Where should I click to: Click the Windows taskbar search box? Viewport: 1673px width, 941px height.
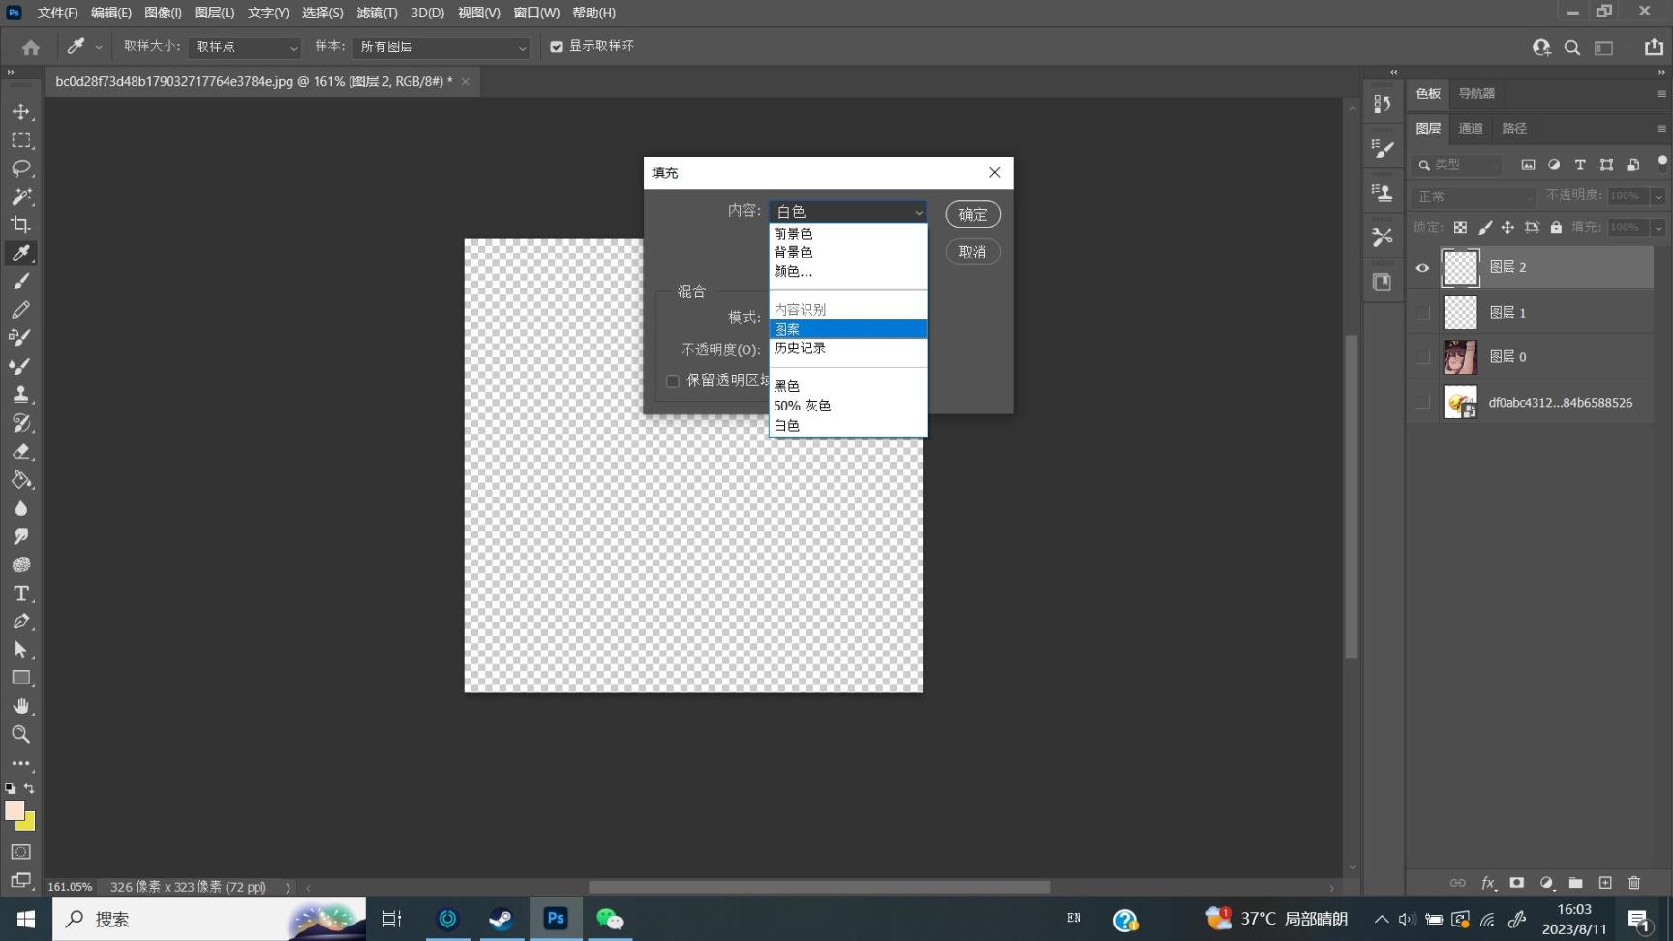click(x=209, y=919)
